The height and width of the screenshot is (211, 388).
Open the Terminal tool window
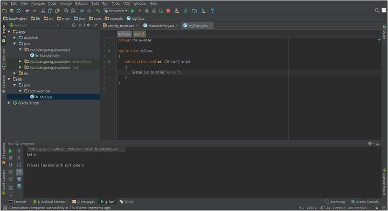tap(17, 202)
